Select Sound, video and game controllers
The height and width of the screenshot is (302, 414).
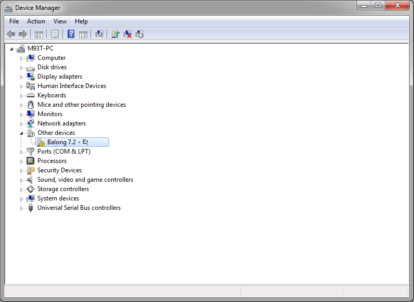coord(85,180)
